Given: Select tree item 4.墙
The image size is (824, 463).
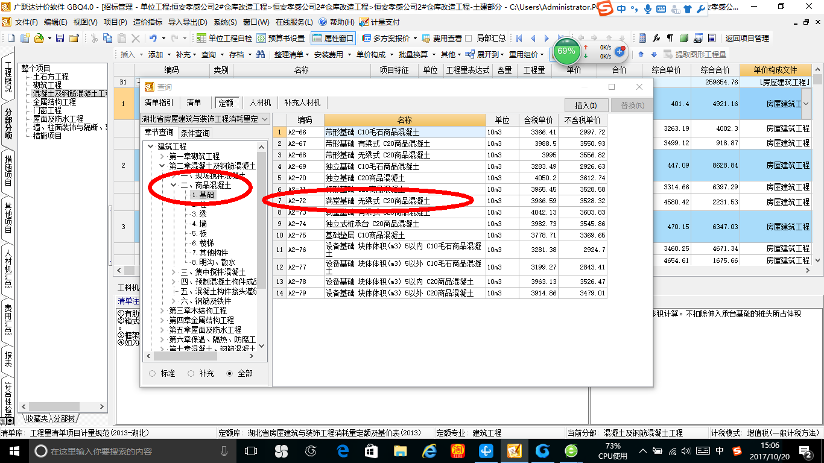Looking at the screenshot, I should click(199, 224).
